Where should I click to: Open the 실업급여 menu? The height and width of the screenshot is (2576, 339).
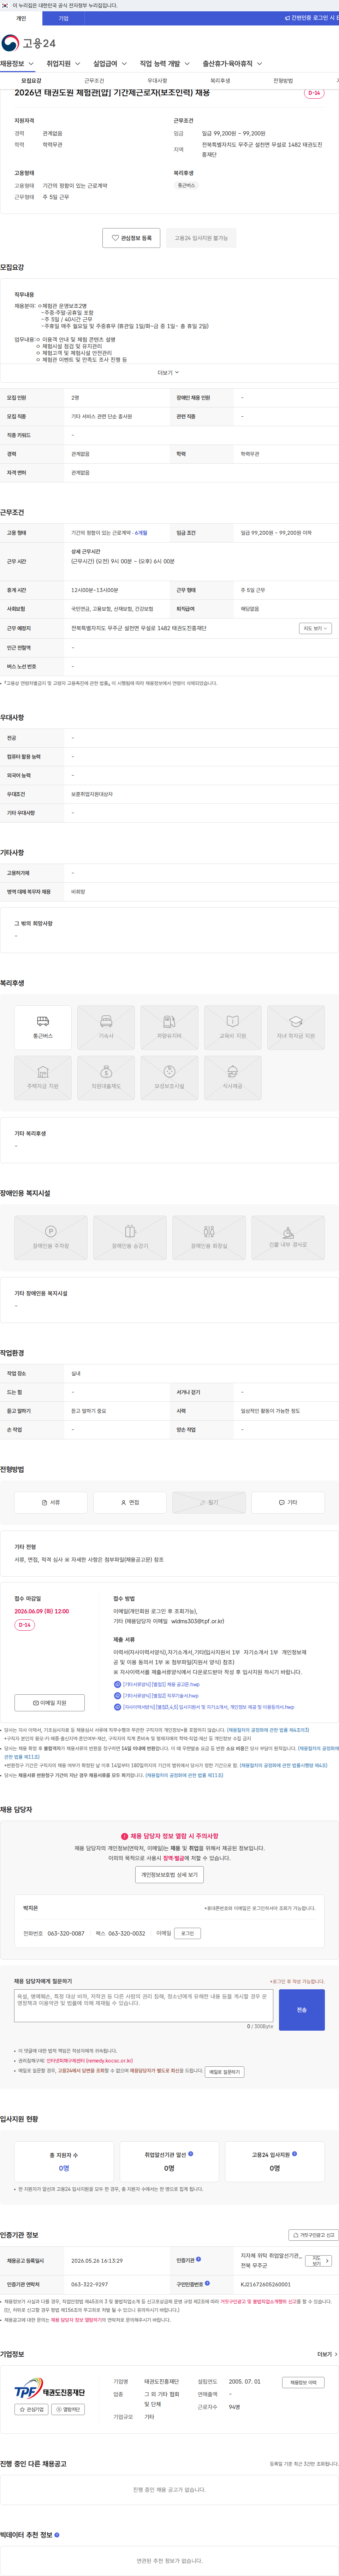110,64
